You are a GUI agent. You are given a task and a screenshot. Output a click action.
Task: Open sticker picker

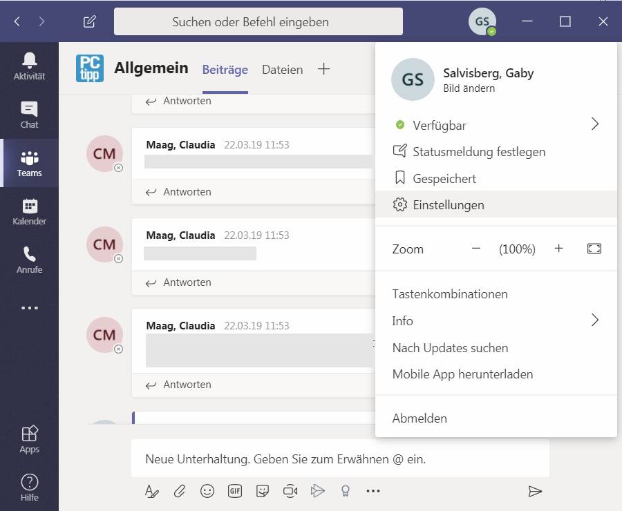coord(263,491)
